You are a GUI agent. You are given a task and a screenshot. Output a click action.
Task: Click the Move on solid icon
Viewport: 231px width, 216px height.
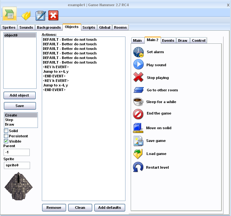(138, 128)
